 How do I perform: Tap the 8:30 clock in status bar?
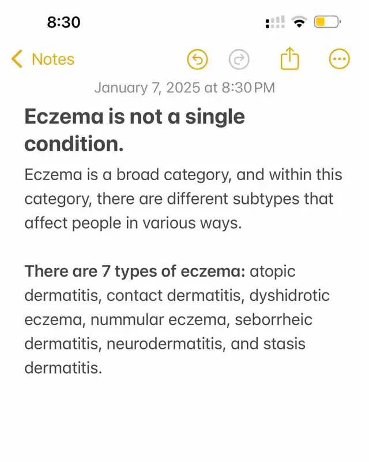(63, 23)
